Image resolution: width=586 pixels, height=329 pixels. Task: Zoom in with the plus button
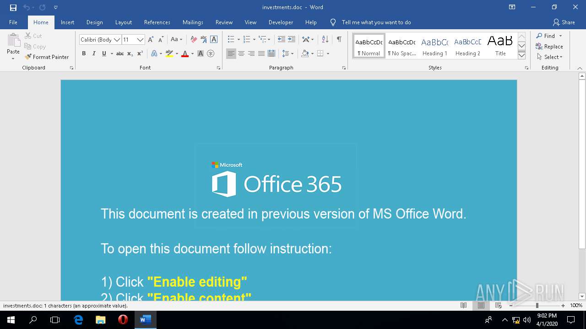(563, 305)
